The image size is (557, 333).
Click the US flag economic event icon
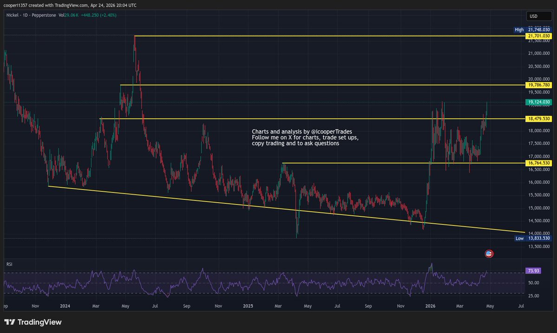coord(489,253)
